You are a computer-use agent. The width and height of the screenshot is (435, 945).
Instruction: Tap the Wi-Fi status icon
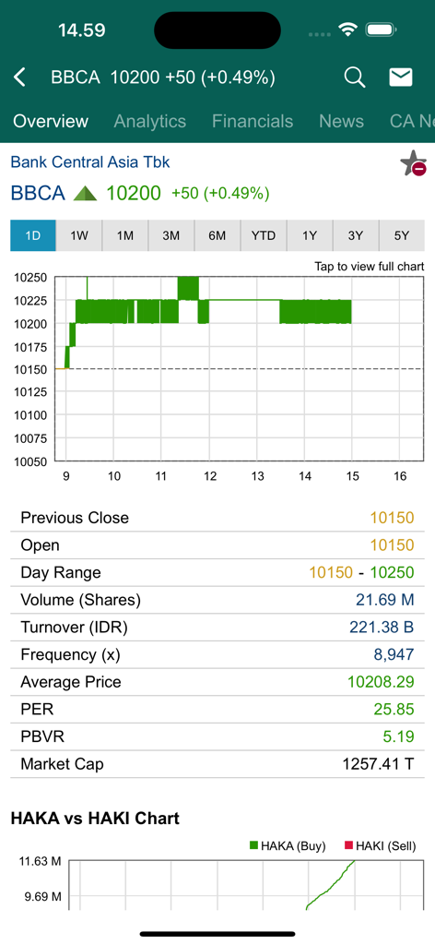coord(347,30)
